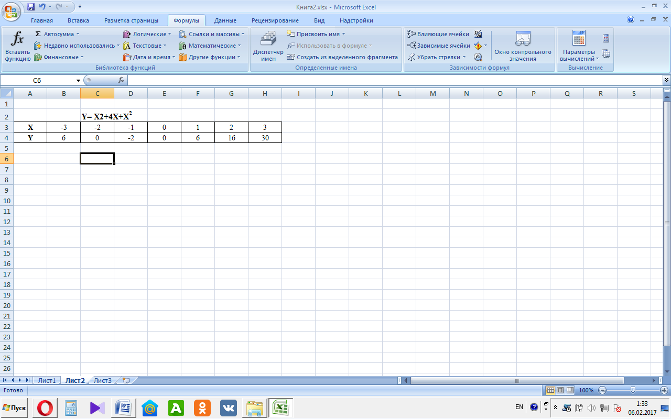Click the Insert Worksheet tab icon
Viewport: 671px width, 419px height.
(x=126, y=380)
